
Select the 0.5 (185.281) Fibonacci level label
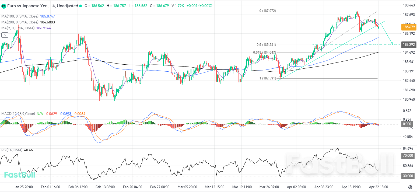[266, 45]
